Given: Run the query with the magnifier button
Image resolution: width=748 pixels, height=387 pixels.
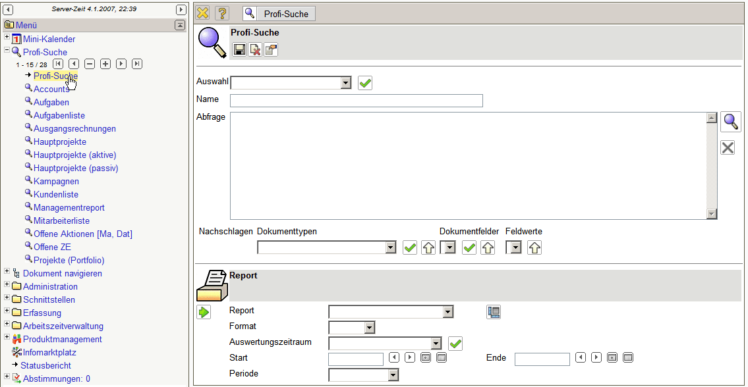Looking at the screenshot, I should [730, 122].
